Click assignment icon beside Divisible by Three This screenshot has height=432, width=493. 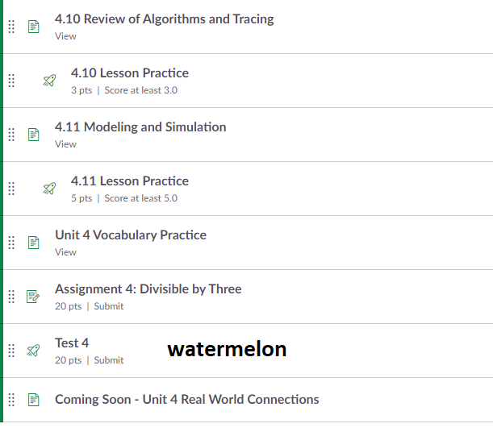pos(33,297)
